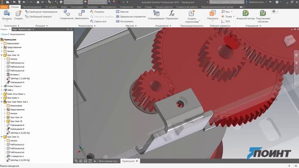The height and width of the screenshot is (168, 299).
Task: Click the shopping cart icon in title bar
Action: tap(270, 2)
